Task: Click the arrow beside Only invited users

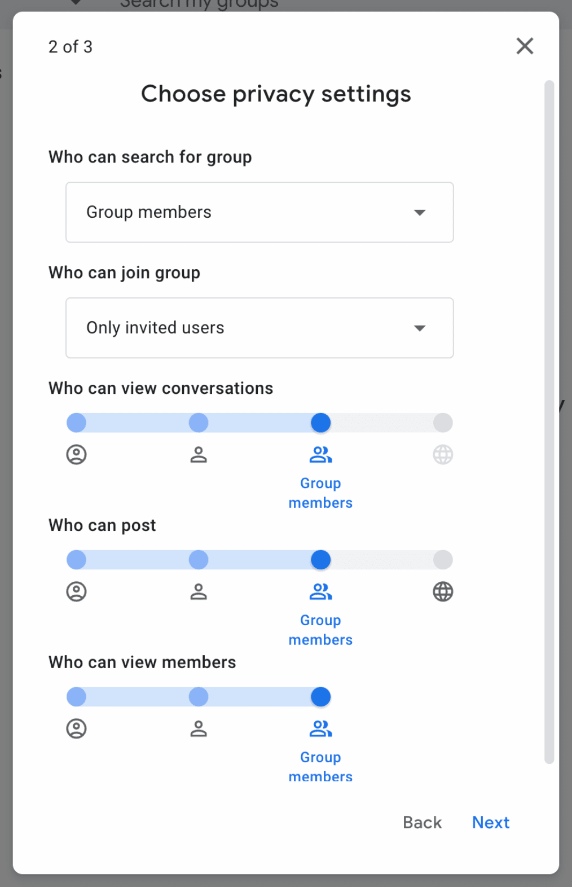Action: pyautogui.click(x=420, y=328)
